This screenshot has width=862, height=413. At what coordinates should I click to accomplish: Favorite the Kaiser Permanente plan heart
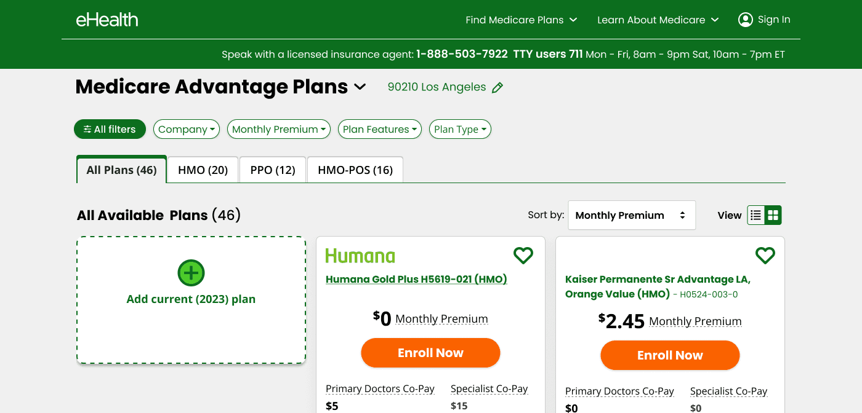[765, 255]
